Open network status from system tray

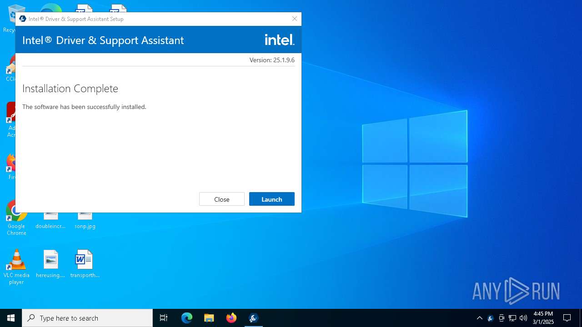point(512,318)
